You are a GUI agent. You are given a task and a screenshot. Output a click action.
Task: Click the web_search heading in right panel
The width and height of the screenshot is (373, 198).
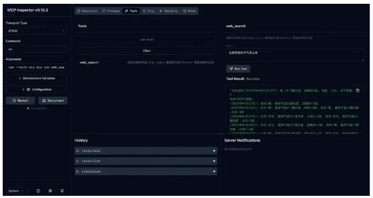(x=236, y=26)
